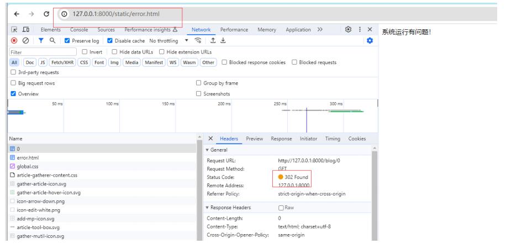Screen dimensions: 506x249
Task: Stop recording network log
Action: 14,41
